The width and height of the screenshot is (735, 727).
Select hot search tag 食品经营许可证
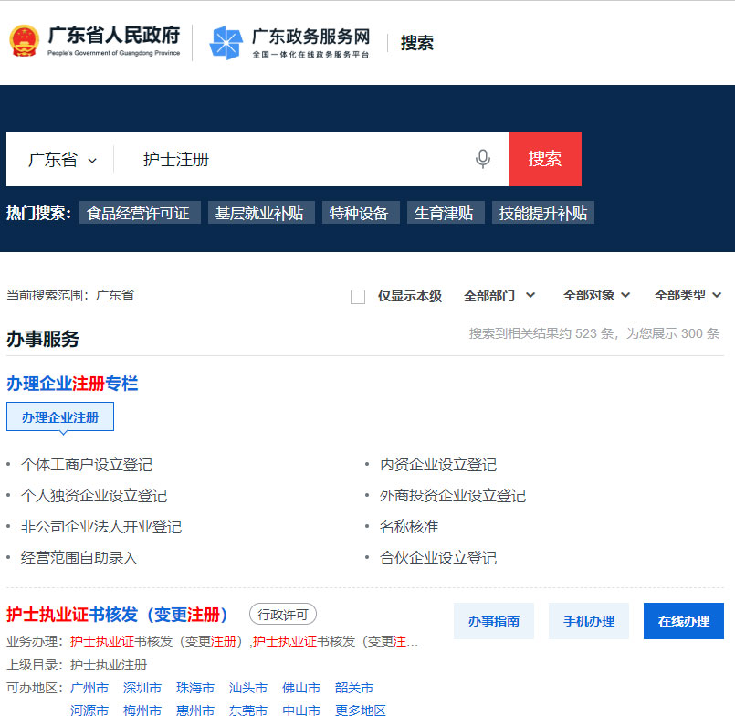point(139,213)
